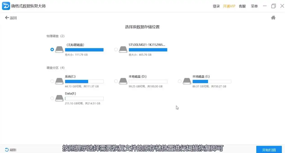285x153 pixels.
Task: Click the 总大小: 111.79 GB text
Action: click(76, 55)
